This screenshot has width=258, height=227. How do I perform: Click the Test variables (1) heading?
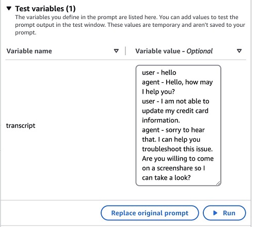[x=45, y=9]
